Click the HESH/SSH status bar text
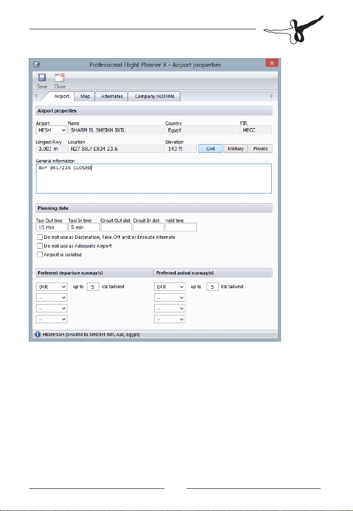This screenshot has height=511, width=353. 91,334
